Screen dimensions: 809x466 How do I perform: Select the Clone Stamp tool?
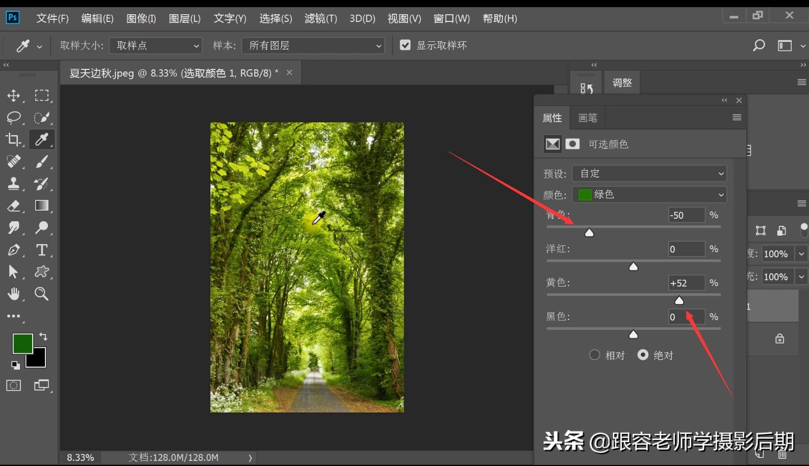tap(14, 184)
